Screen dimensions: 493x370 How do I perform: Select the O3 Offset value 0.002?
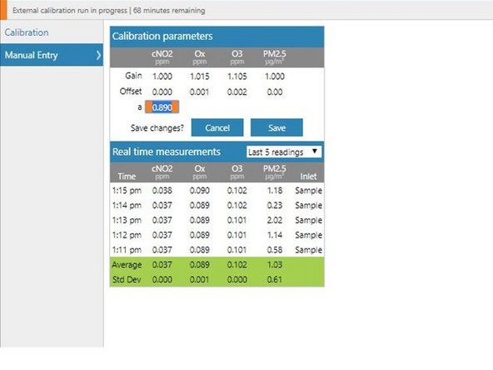237,92
